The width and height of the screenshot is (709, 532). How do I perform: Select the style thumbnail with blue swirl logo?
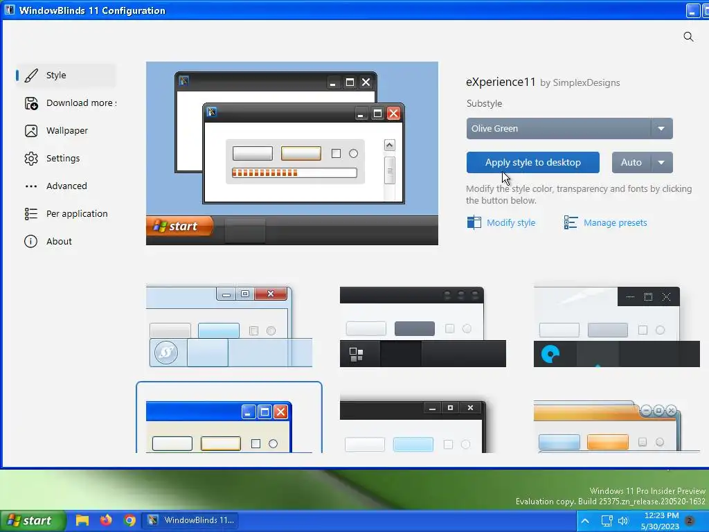point(616,326)
